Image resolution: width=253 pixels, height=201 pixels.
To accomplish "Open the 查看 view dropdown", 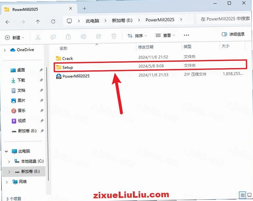I will tap(165, 35).
